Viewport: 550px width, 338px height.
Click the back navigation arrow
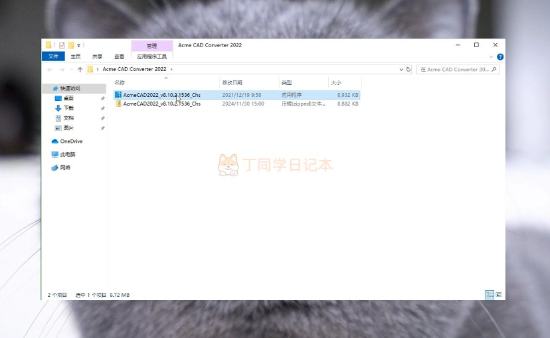[50, 70]
